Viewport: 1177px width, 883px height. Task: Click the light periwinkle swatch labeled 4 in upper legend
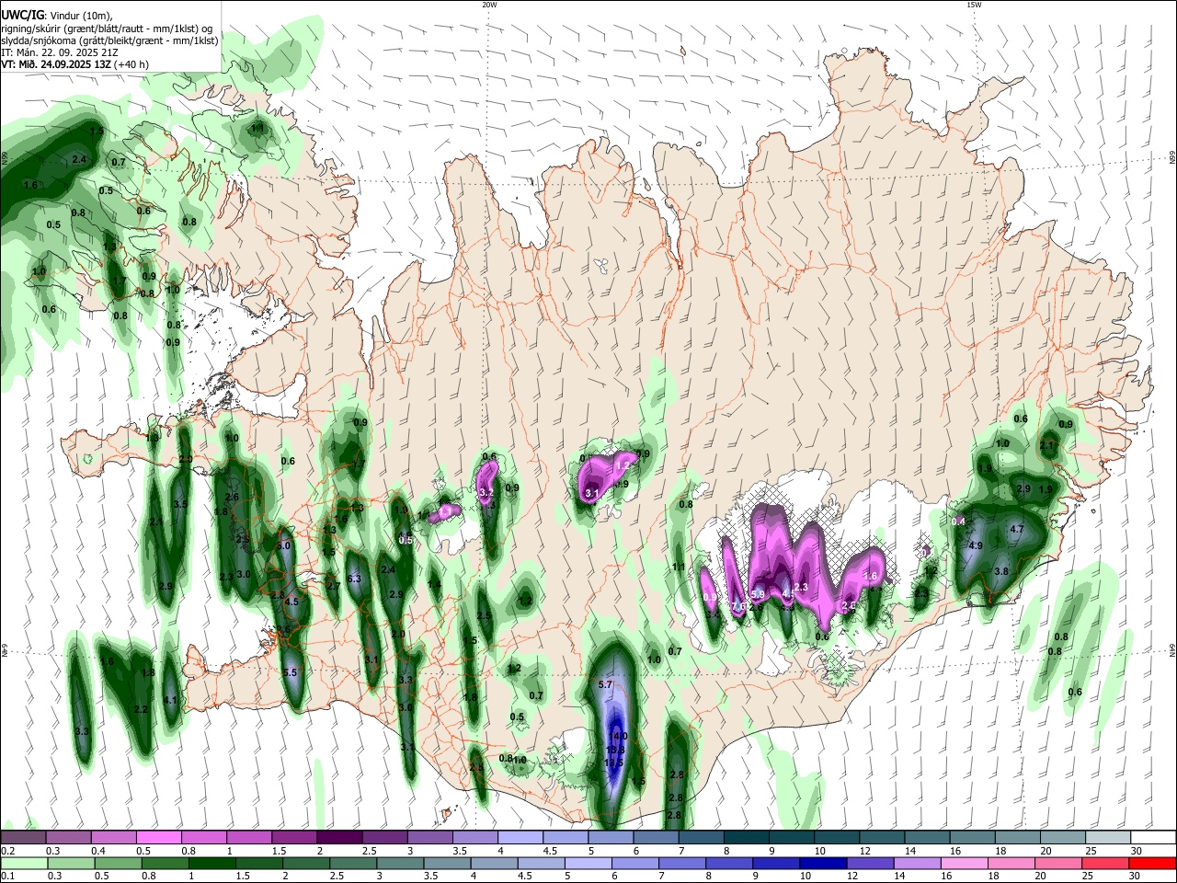[520, 838]
